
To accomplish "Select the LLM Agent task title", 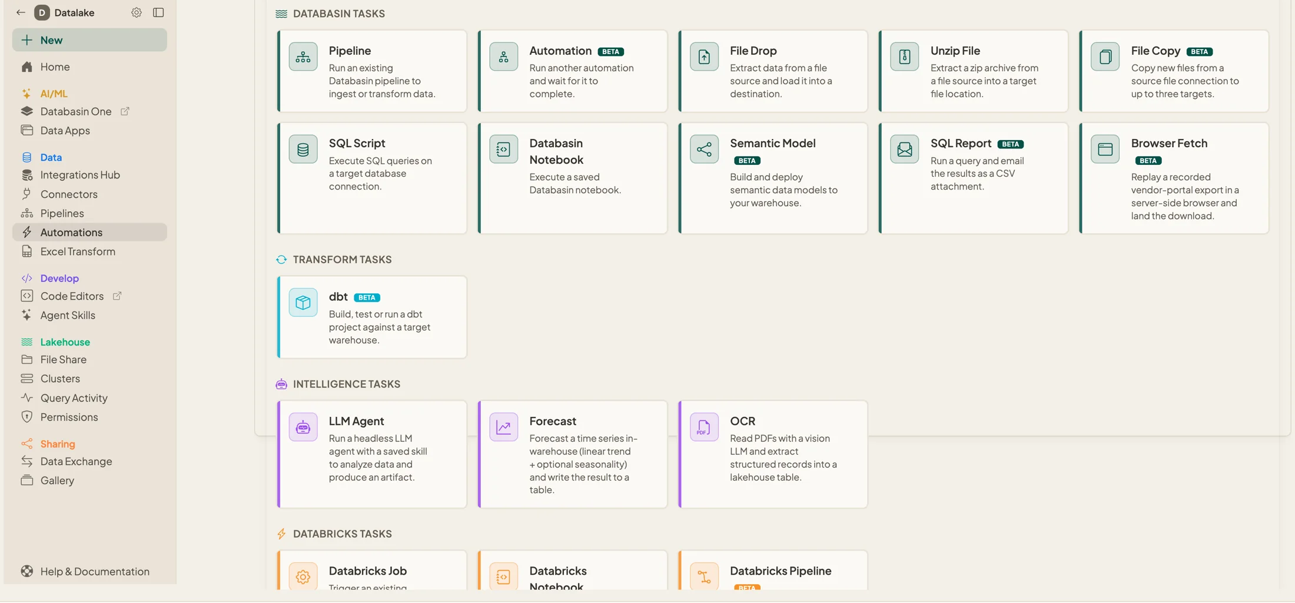I will pos(356,422).
